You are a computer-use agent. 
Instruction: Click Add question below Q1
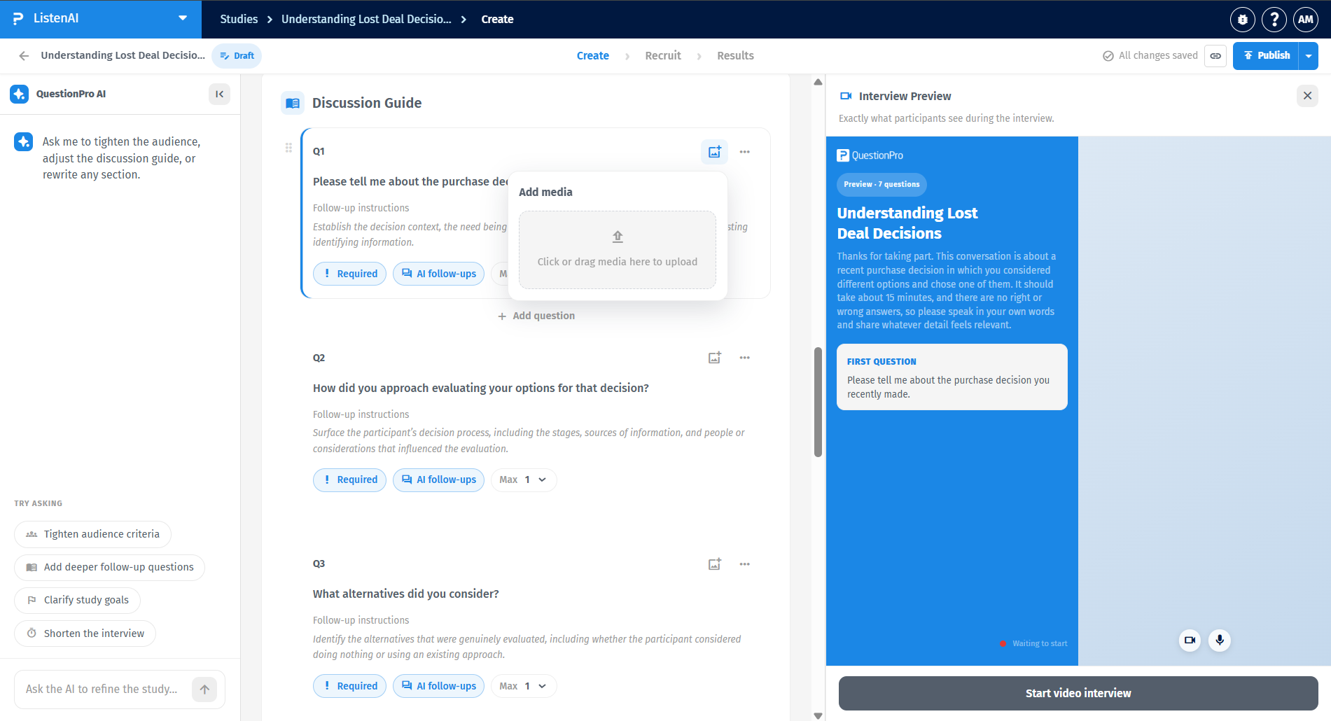pos(536,316)
